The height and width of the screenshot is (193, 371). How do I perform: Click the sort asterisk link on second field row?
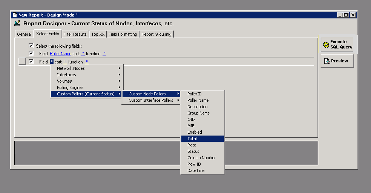pos(65,62)
